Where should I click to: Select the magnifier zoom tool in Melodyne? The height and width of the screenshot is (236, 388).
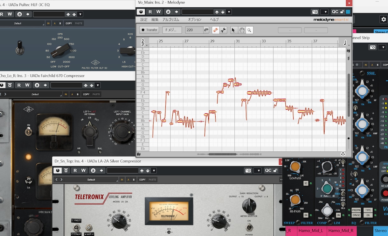[x=250, y=30]
